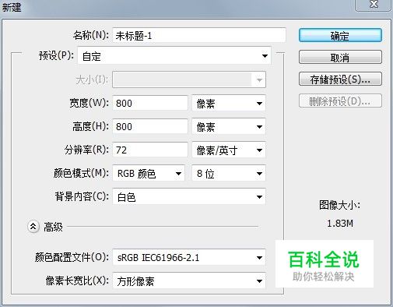This screenshot has width=393, height=307.
Task: Click the 名称 field containing 未标题-1
Action: click(199, 35)
